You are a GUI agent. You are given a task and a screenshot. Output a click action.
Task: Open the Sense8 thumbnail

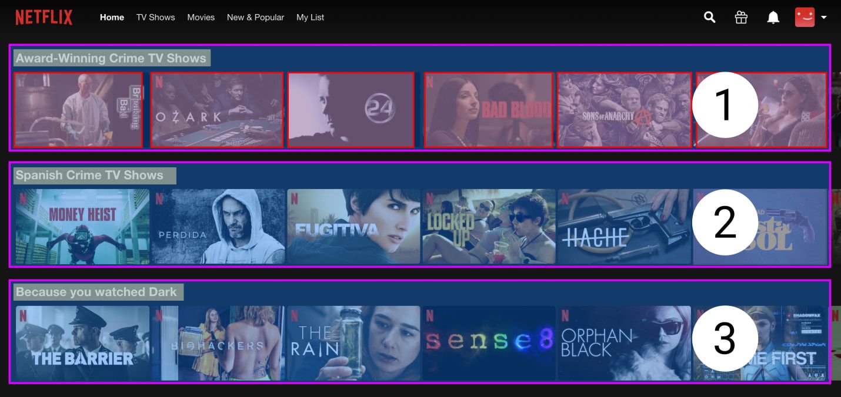click(489, 343)
